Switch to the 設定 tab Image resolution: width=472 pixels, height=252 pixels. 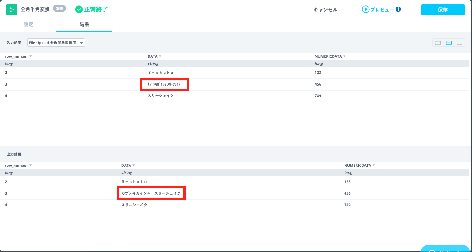[28, 24]
